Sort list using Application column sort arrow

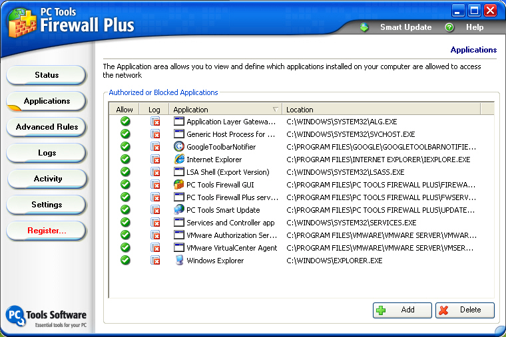pyautogui.click(x=275, y=110)
